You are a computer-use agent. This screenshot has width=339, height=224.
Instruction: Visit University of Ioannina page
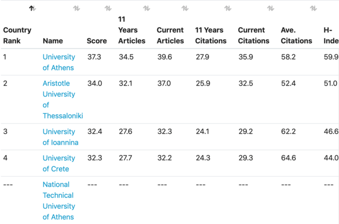coord(60,137)
